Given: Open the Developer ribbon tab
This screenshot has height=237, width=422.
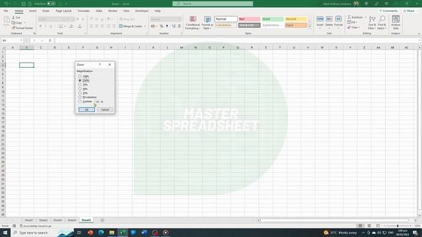Looking at the screenshot, I should [x=142, y=11].
